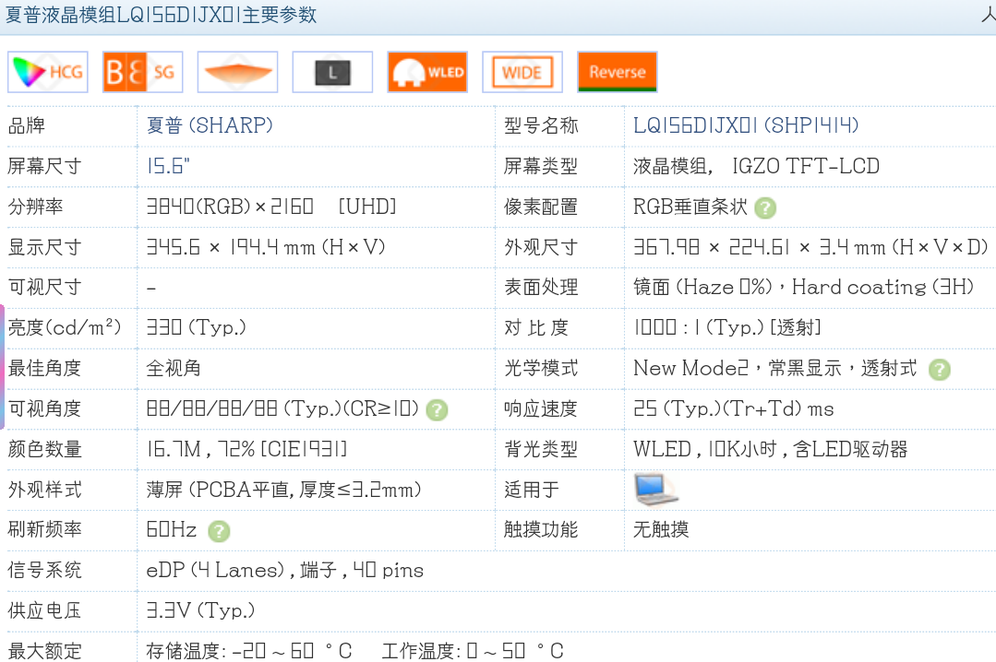Click the colored side tab on left edge

click(3, 368)
